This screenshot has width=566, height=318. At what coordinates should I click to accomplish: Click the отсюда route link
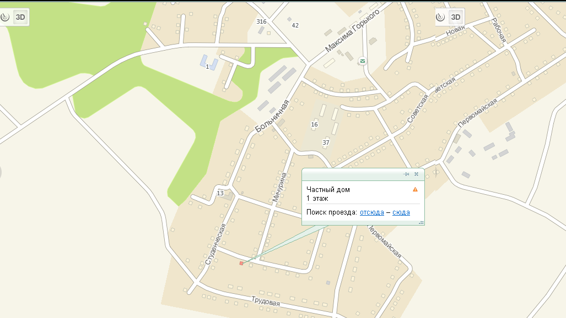[x=372, y=212]
